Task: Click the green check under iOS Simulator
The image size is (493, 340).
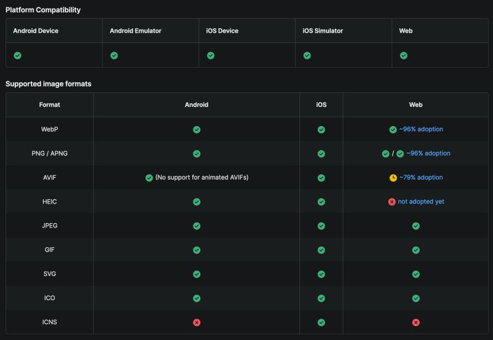Action: [307, 55]
